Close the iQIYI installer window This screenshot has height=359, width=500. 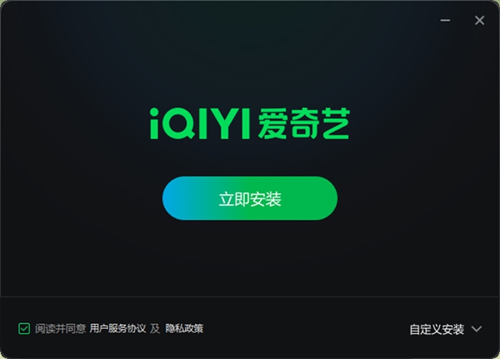(x=479, y=20)
